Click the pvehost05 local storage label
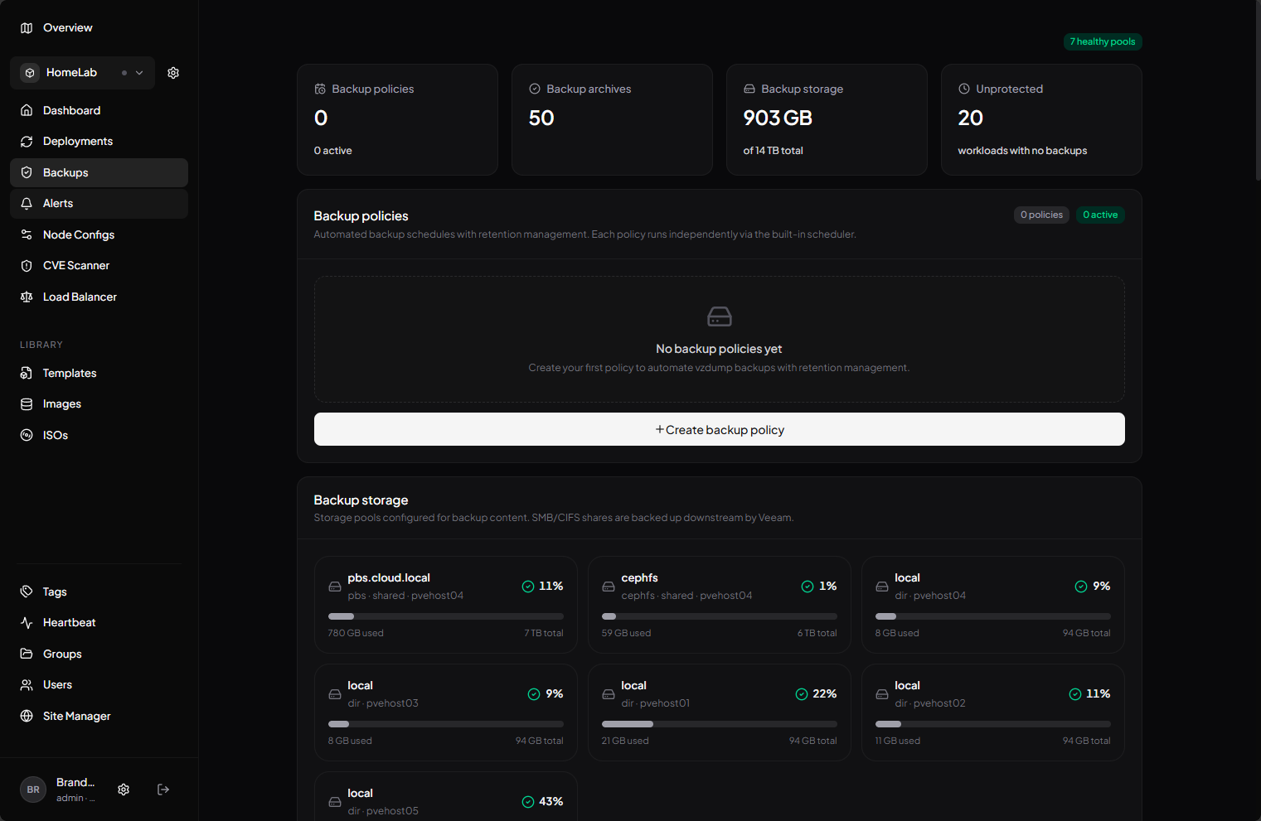The image size is (1261, 821). tap(360, 794)
